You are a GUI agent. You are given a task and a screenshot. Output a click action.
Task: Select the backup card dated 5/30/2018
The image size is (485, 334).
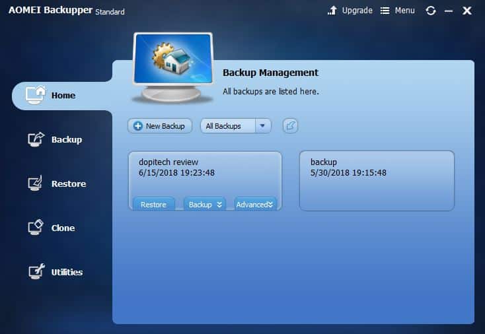pos(377,181)
